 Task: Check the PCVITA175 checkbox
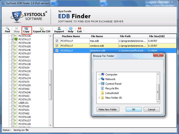pyautogui.click(x=13, y=99)
